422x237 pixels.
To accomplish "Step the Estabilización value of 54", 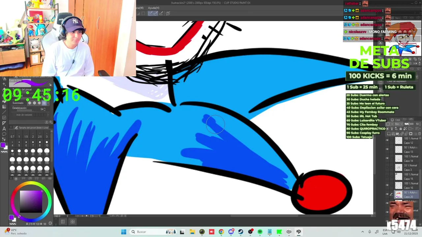I will 45,109.
